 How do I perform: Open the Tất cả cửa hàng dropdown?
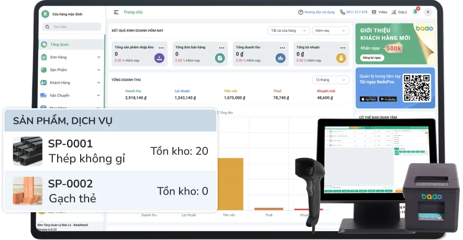[x=289, y=31]
